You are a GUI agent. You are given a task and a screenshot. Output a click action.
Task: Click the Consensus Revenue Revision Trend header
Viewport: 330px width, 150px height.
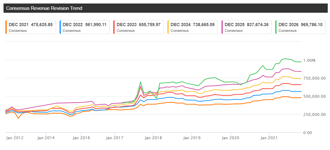point(44,8)
